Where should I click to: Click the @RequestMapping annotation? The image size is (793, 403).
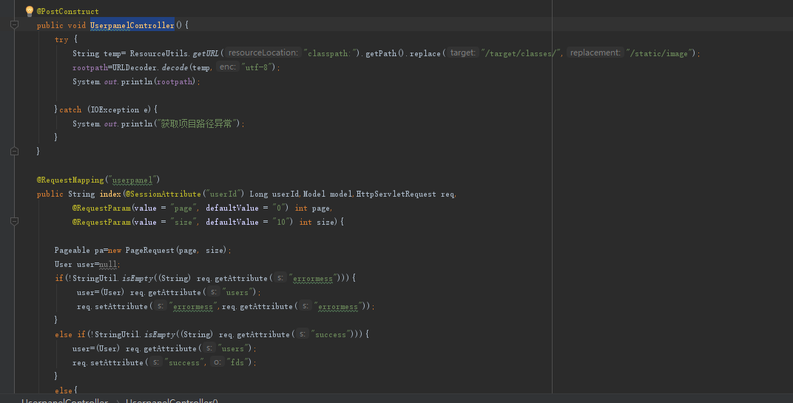click(x=70, y=180)
